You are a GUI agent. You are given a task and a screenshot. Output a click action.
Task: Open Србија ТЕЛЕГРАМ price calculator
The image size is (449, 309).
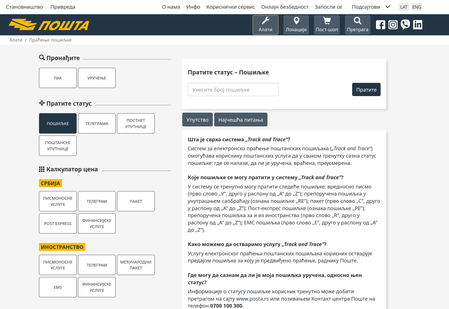[97, 201]
